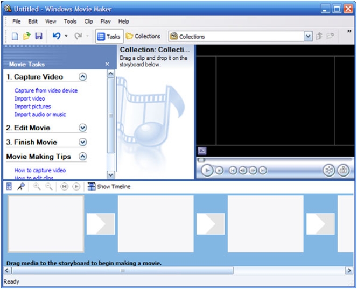Open the undo history dropdown arrow

(66, 36)
